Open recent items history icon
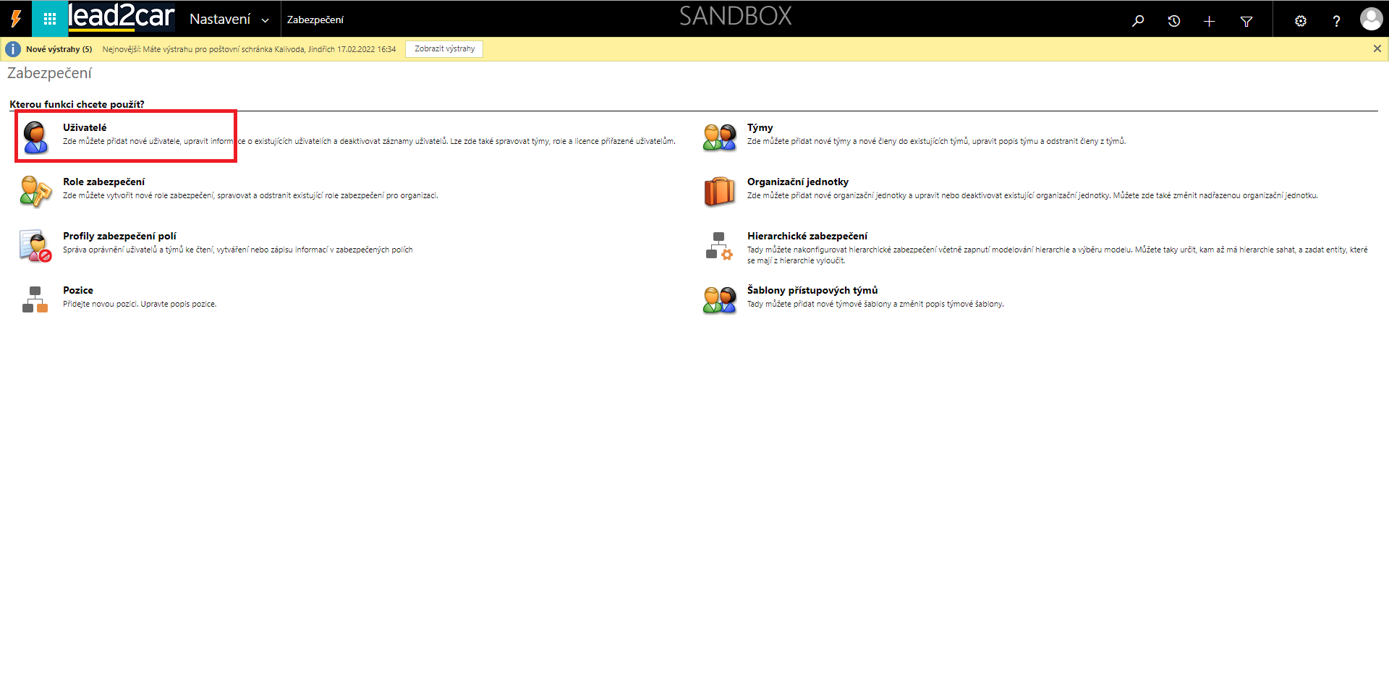The height and width of the screenshot is (698, 1389). click(1173, 21)
